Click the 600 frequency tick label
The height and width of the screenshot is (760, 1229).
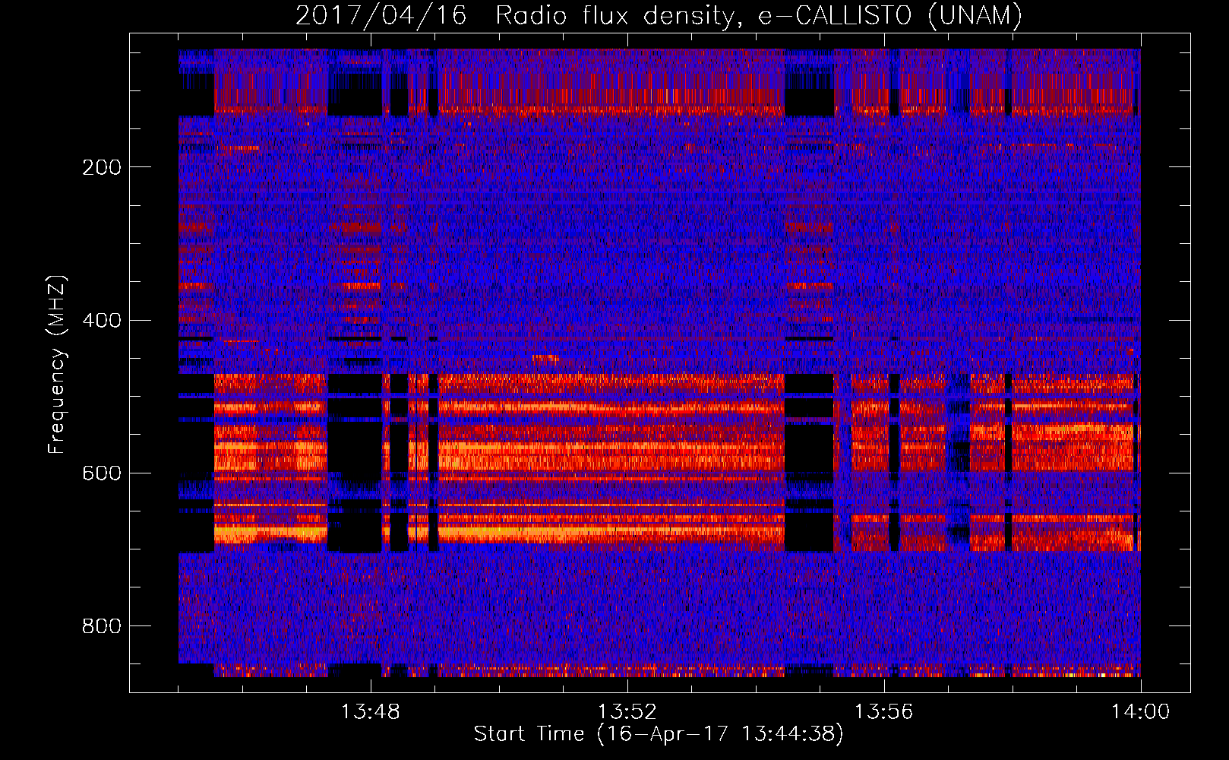click(101, 473)
